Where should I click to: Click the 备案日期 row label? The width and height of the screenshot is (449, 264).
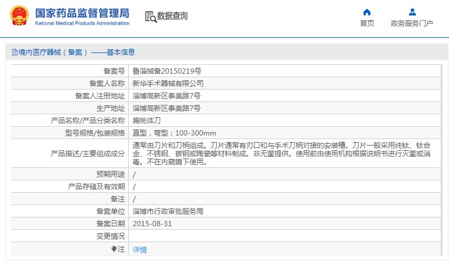click(110, 224)
